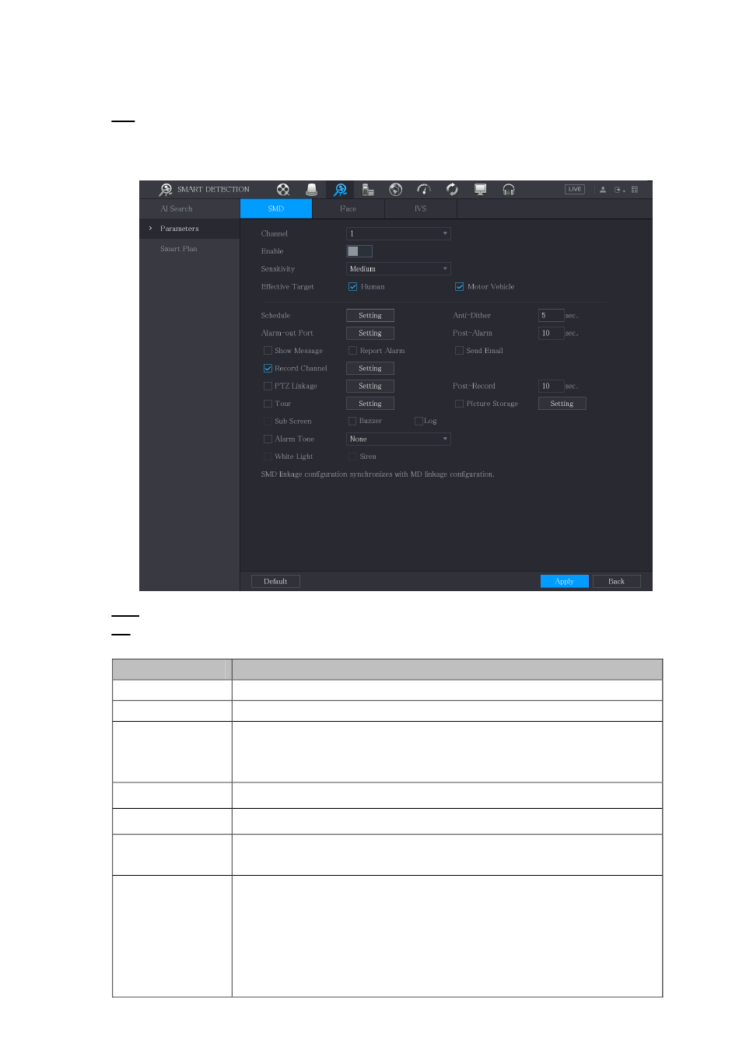
Task: Enable the White Light checkbox
Action: 268,457
